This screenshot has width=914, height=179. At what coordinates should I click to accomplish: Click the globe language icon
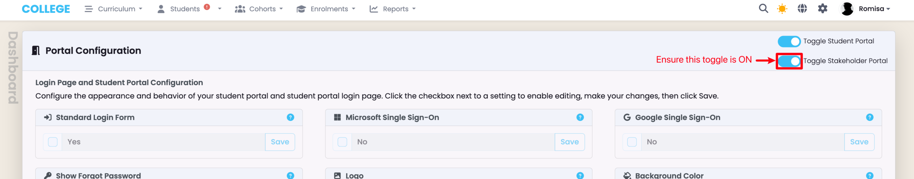(802, 9)
